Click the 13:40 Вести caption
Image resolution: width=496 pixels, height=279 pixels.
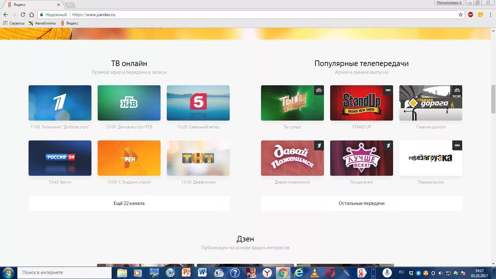point(60,182)
